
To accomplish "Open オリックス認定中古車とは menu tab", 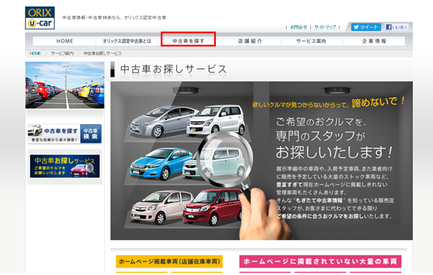I will (127, 41).
